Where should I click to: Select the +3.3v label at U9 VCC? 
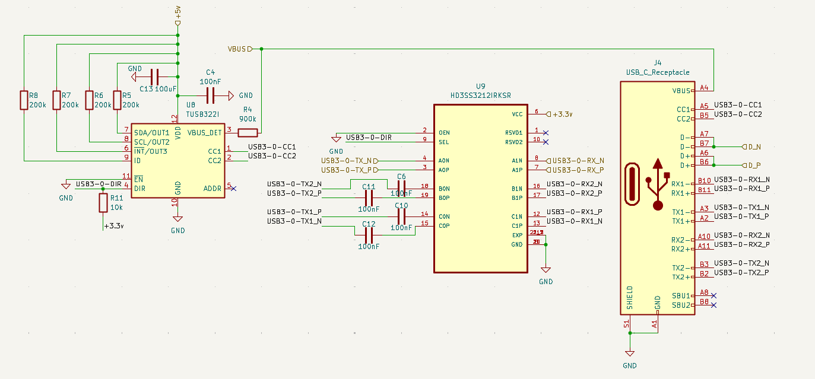562,114
